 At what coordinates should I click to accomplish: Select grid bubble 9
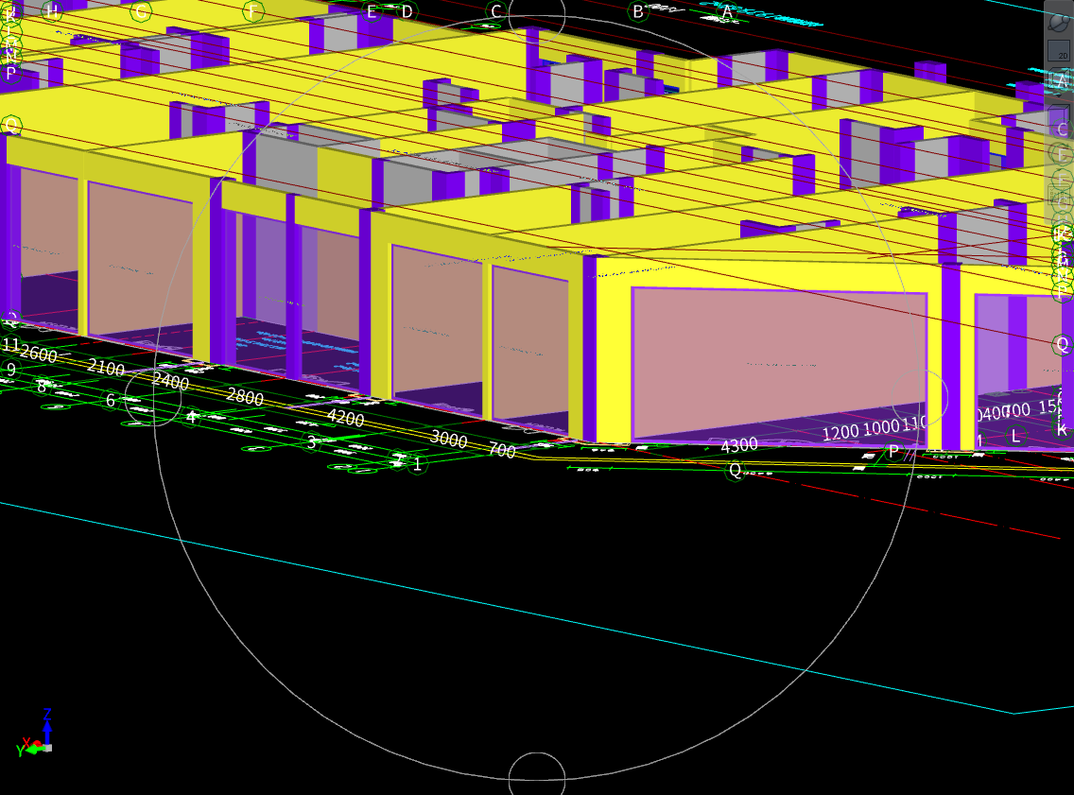pyautogui.click(x=10, y=370)
